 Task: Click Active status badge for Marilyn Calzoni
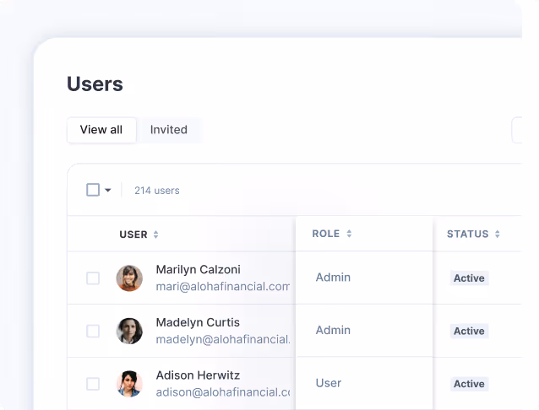point(469,278)
